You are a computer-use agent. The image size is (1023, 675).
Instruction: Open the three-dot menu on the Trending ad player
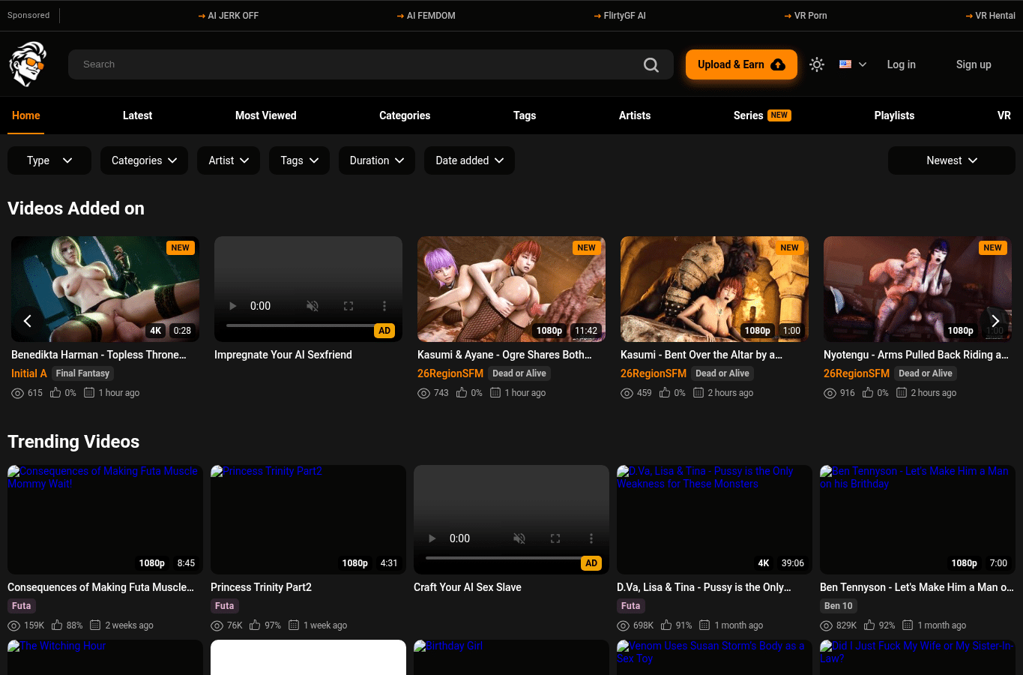point(591,538)
